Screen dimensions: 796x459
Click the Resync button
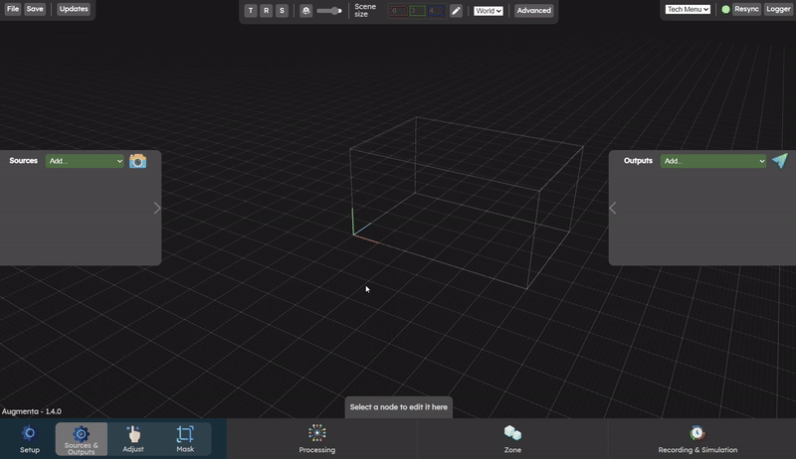(746, 9)
